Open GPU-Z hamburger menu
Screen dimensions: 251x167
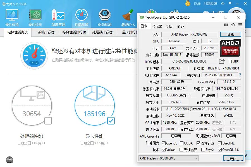240,25
